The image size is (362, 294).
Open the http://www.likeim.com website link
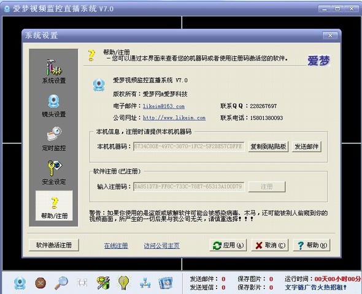point(174,118)
